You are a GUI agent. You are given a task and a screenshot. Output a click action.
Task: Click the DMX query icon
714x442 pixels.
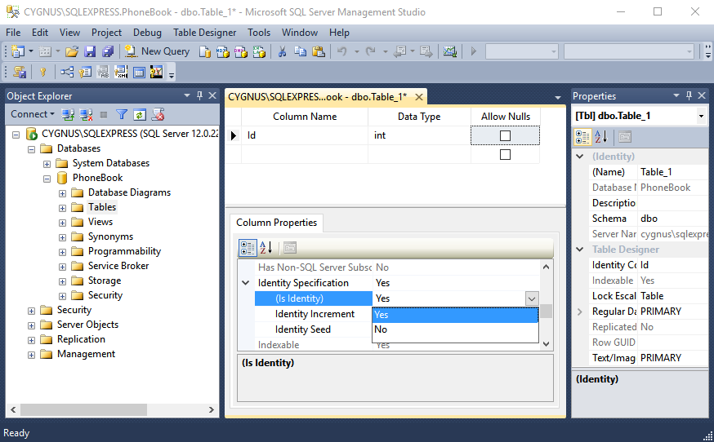coord(240,52)
